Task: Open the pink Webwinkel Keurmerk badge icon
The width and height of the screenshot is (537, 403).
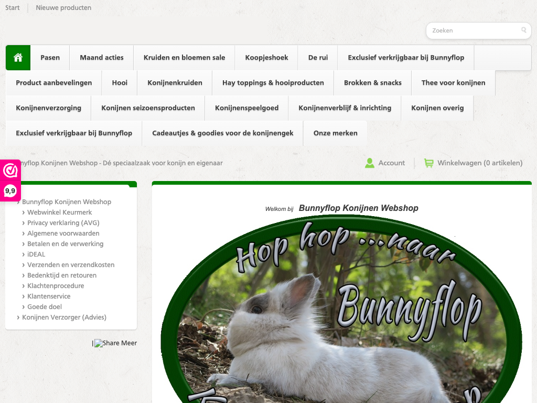Action: coord(10,171)
